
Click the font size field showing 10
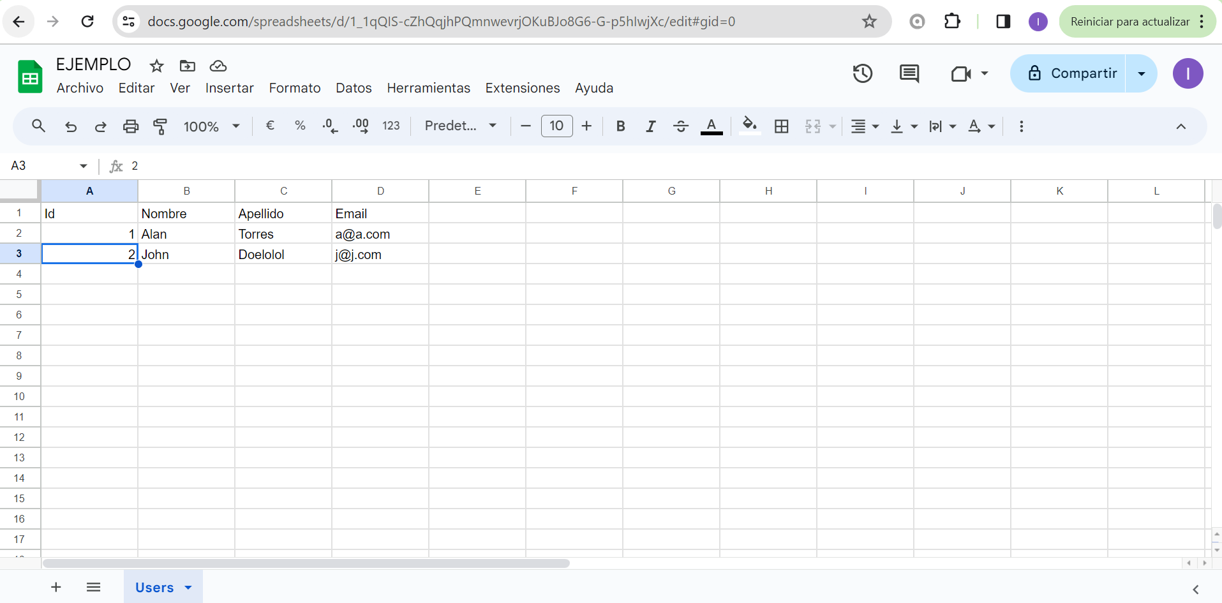click(x=556, y=126)
